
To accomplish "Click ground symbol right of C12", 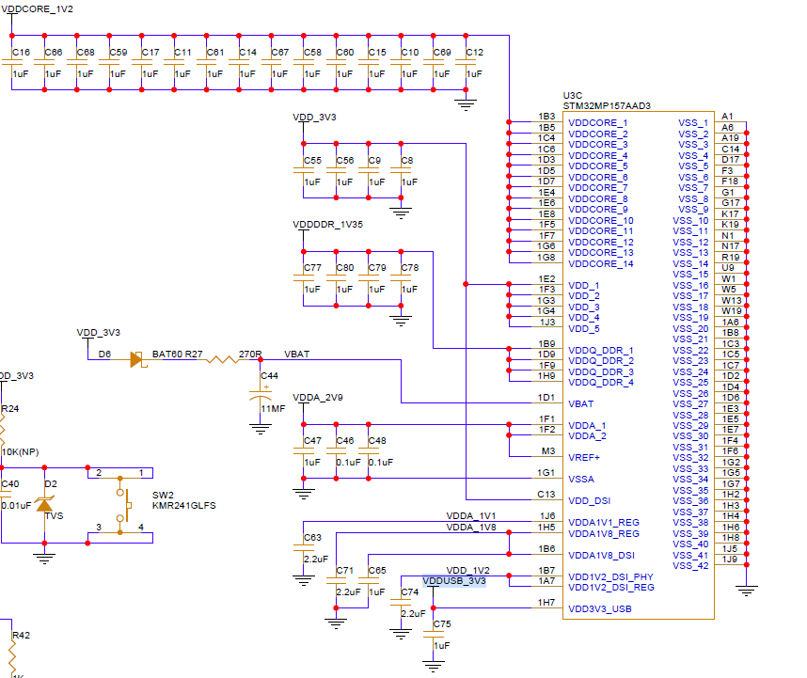I will point(466,105).
